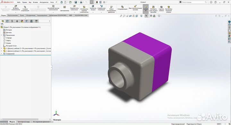Image resolution: width=231 pixels, height=125 pixels.
Task: Open the Вставка menu
Action: [x=35, y=2]
